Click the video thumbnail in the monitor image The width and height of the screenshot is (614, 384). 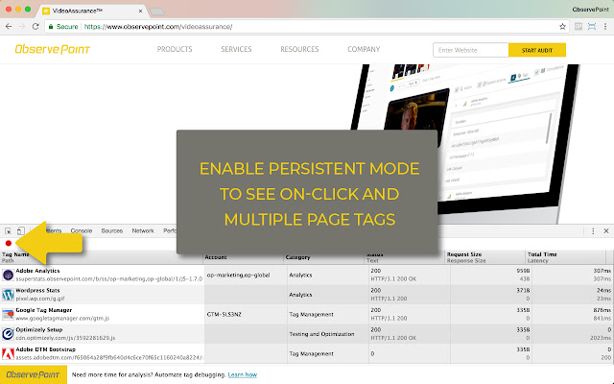click(x=417, y=111)
